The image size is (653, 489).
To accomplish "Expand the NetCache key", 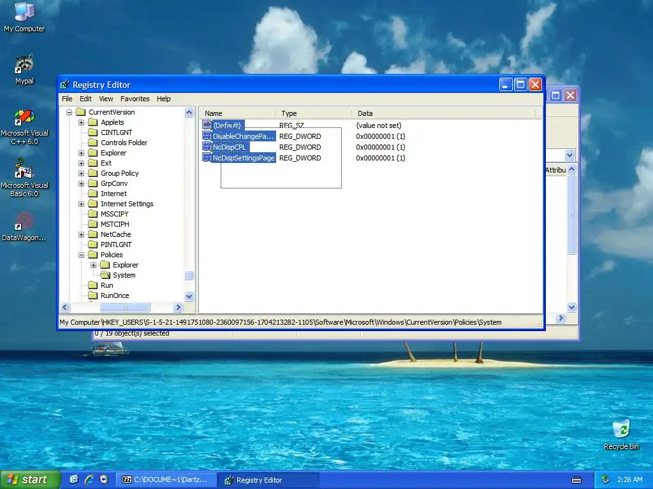I will click(82, 234).
